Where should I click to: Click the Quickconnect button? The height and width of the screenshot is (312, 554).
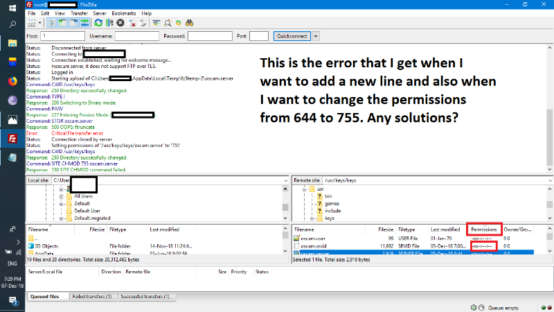292,36
